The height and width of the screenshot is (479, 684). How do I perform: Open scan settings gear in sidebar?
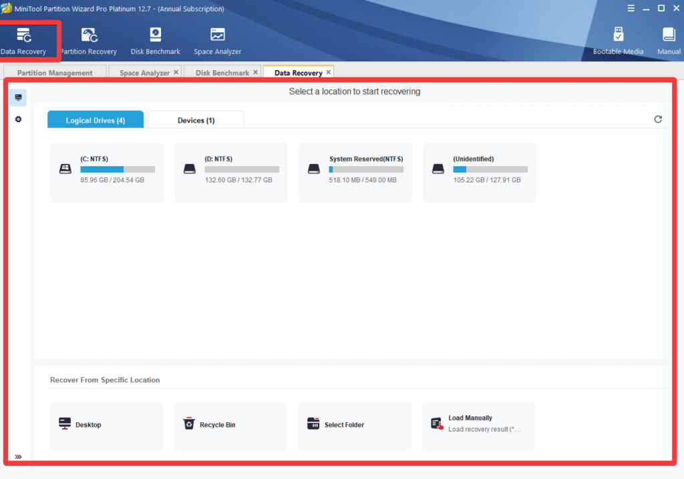pos(18,119)
